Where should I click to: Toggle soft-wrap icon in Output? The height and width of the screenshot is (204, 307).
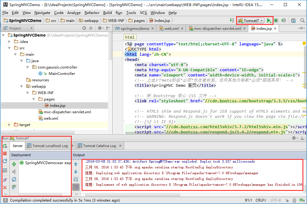point(76,179)
